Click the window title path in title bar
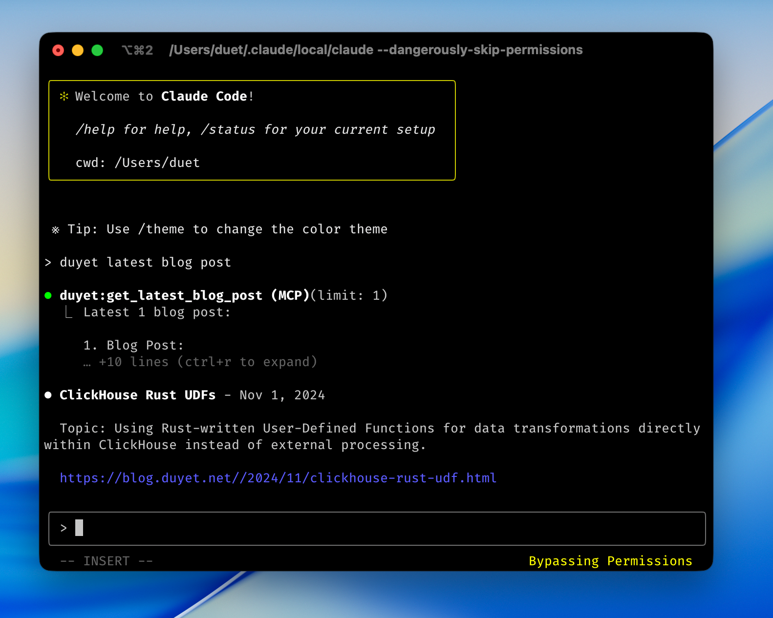The height and width of the screenshot is (618, 773). [375, 50]
